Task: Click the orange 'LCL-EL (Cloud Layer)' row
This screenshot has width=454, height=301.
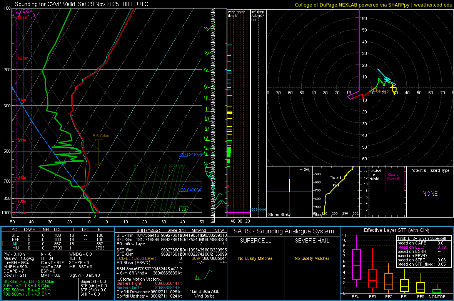Action: (136, 258)
